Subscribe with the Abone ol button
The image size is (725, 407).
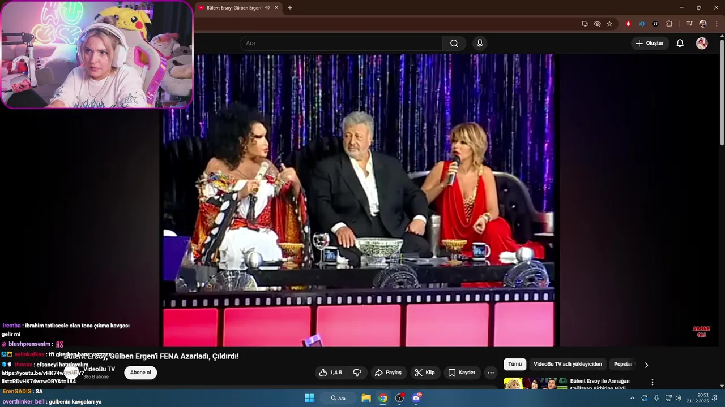point(140,373)
